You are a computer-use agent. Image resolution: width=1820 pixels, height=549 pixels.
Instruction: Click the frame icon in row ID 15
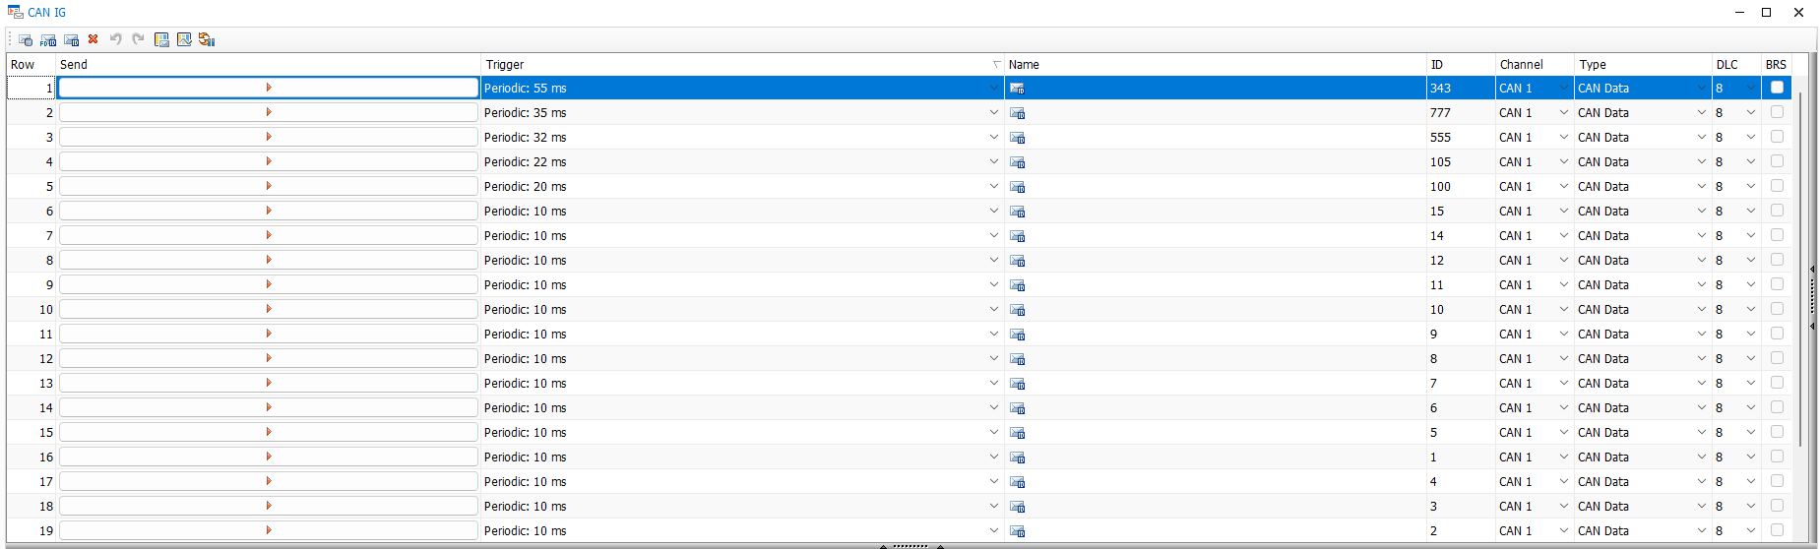[1018, 212]
